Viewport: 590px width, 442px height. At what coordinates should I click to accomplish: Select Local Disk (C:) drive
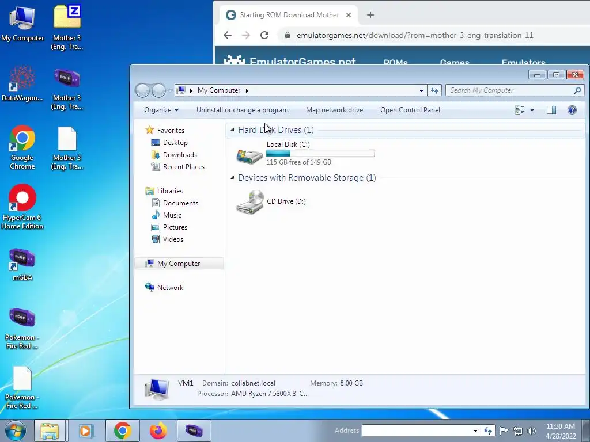[305, 153]
